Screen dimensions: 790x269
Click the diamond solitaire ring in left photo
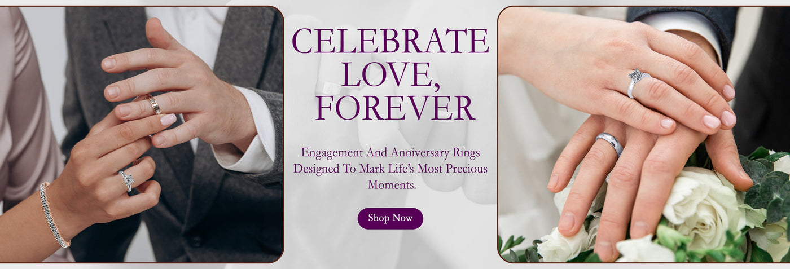click(x=126, y=180)
